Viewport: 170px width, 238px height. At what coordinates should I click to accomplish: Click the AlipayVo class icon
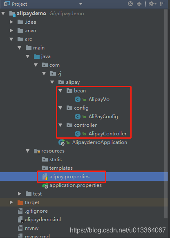point(78,99)
